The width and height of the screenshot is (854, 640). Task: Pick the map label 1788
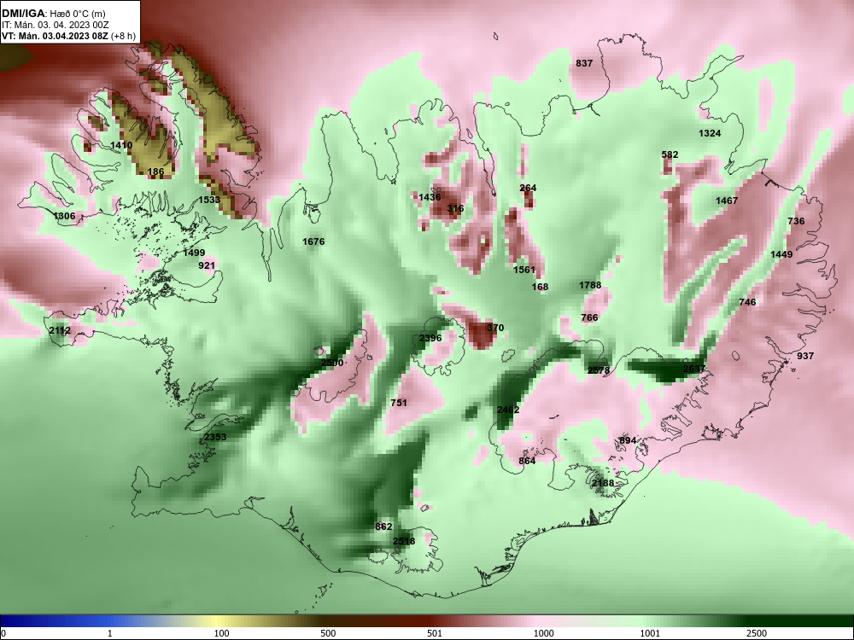coord(590,285)
